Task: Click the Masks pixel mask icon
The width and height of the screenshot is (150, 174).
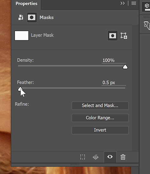Action: [x=32, y=17]
